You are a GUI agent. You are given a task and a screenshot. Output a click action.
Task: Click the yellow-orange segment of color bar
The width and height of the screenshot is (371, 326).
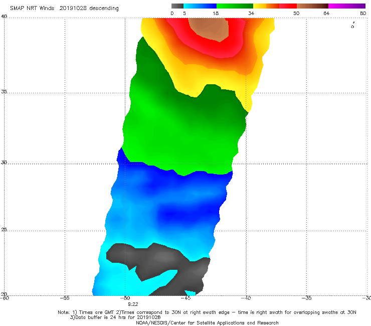coord(266,6)
